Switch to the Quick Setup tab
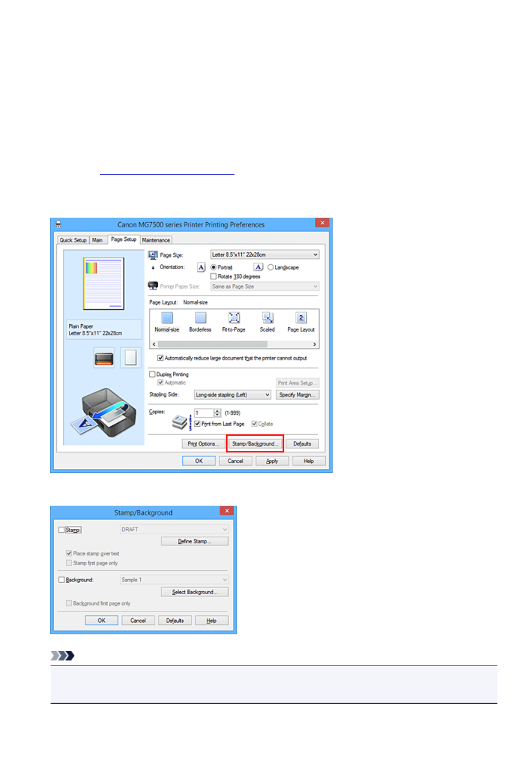This screenshot has height=761, width=513. 73,240
